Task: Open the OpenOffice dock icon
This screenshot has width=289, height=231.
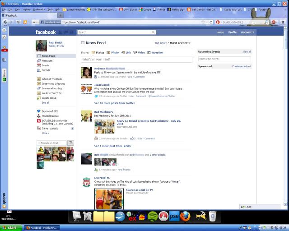Action: pyautogui.click(x=120, y=216)
